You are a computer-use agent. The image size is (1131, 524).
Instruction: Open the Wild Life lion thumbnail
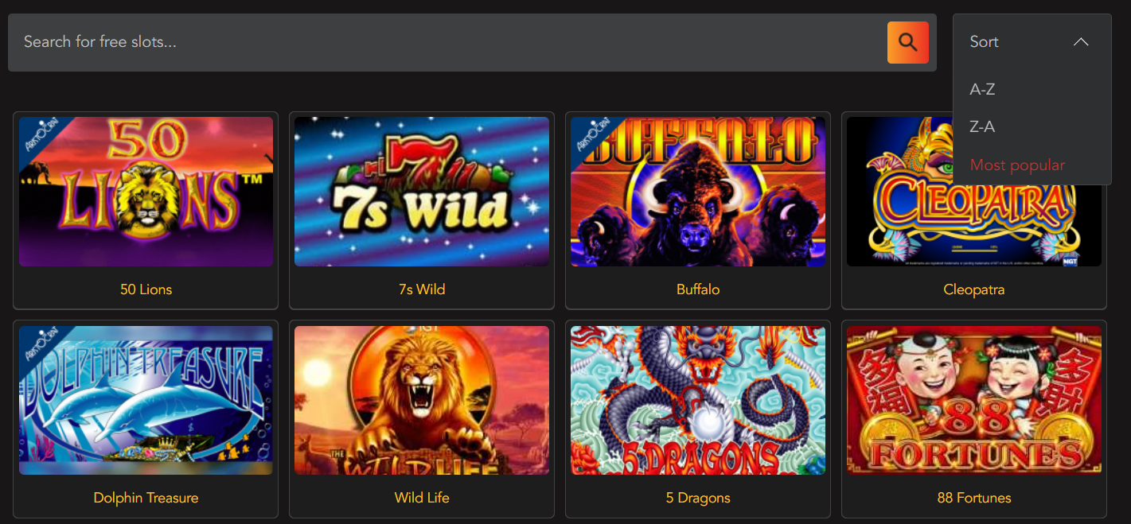click(422, 400)
